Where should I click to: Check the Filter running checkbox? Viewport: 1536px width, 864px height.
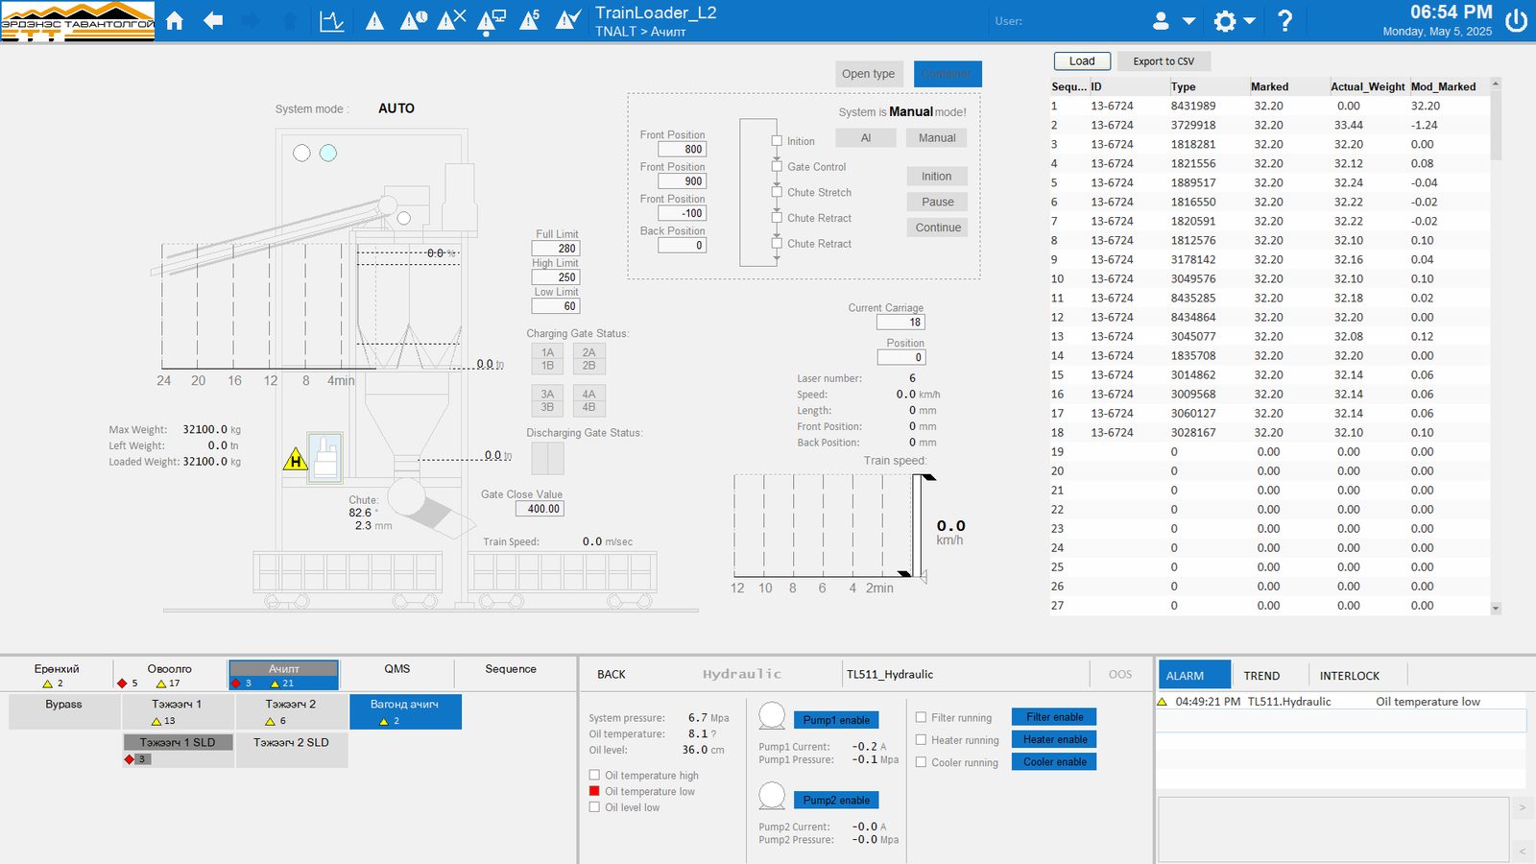922,717
